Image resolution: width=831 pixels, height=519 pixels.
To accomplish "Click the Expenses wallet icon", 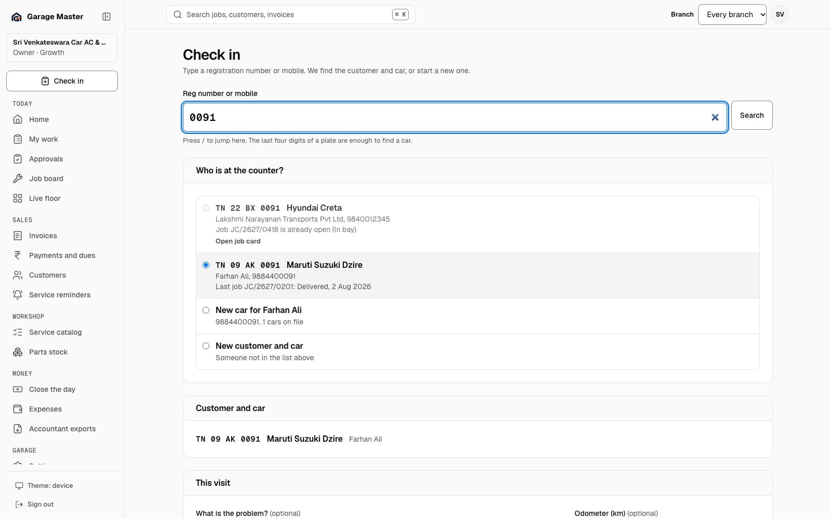I will click(x=18, y=409).
